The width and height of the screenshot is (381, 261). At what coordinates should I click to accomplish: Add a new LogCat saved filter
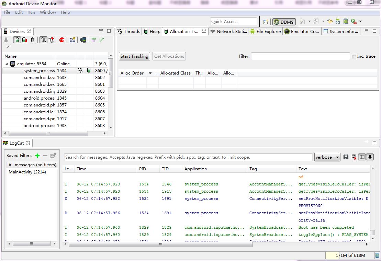coord(37,155)
